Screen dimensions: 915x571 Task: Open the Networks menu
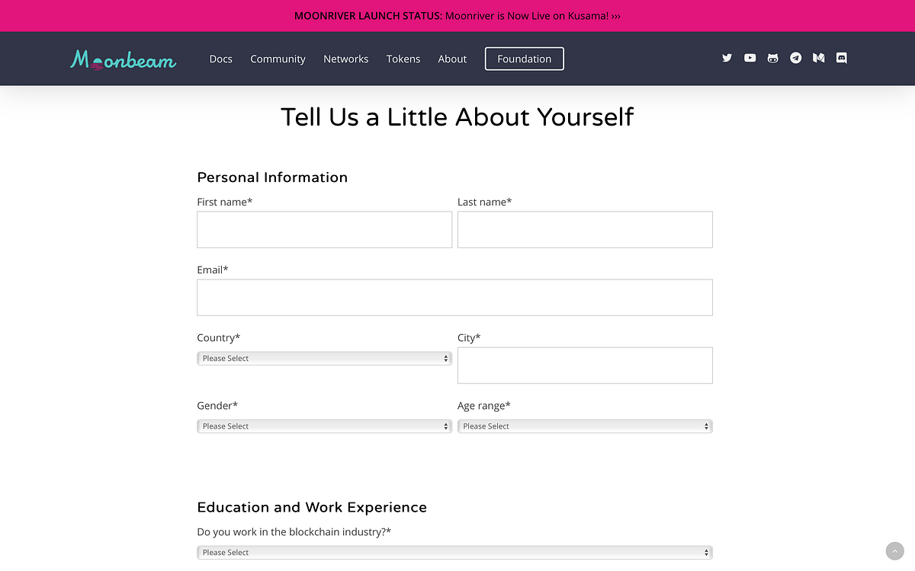pos(345,59)
